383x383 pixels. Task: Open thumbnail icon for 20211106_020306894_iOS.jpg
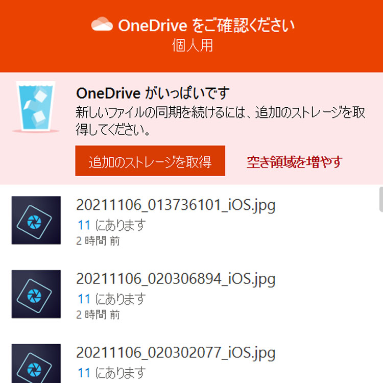click(36, 294)
